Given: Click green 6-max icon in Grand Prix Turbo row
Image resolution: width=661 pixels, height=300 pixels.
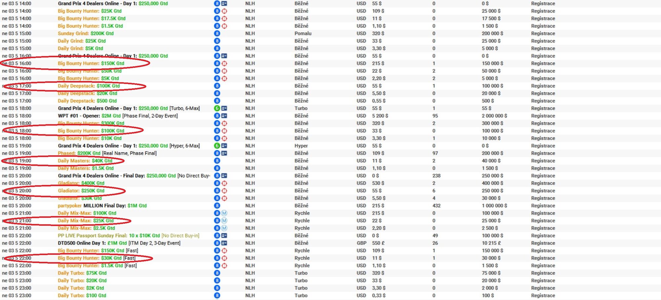Looking at the screenshot, I should click(217, 108).
